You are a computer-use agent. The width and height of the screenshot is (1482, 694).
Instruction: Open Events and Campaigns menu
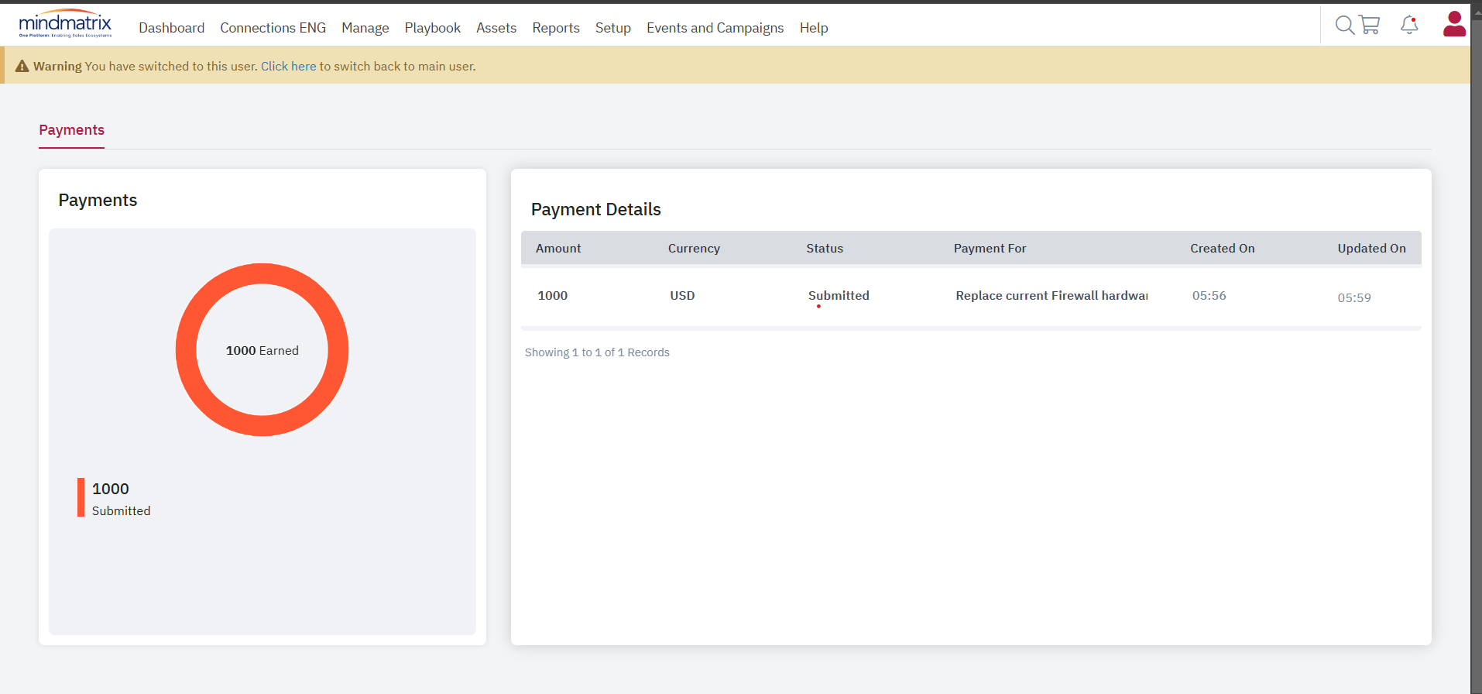(715, 28)
